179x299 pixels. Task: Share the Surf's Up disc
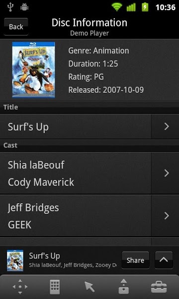135,260
